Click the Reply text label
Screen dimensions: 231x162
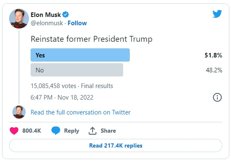coord(71,131)
